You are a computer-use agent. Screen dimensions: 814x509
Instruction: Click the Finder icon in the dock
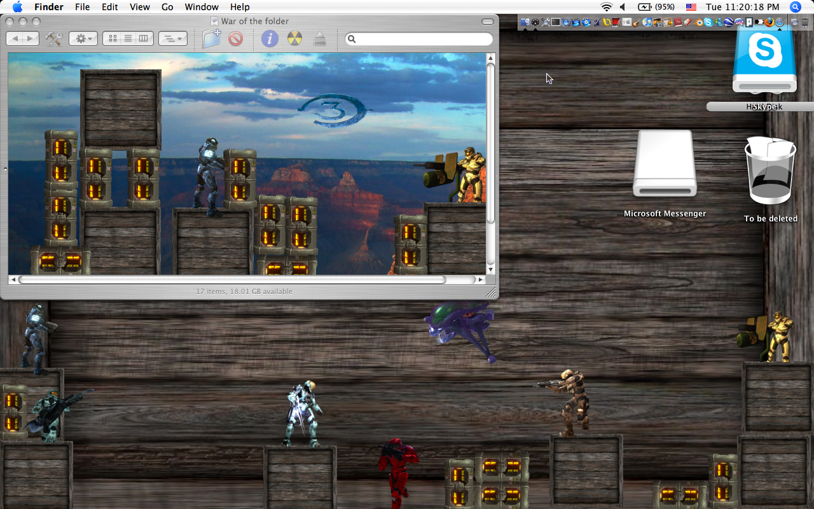click(x=525, y=22)
